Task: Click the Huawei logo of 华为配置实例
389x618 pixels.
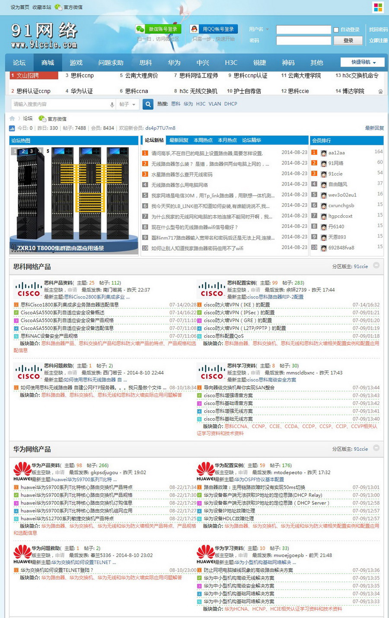Action: pos(206,471)
